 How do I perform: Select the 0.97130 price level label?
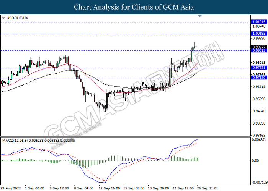click(259, 78)
